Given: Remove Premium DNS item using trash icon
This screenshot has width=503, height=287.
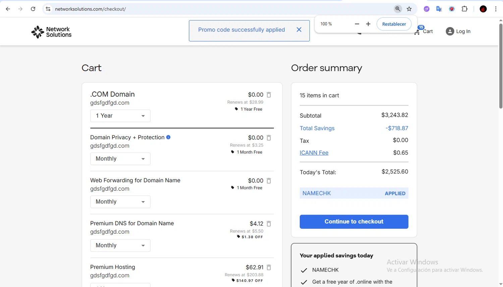Looking at the screenshot, I should [x=269, y=224].
